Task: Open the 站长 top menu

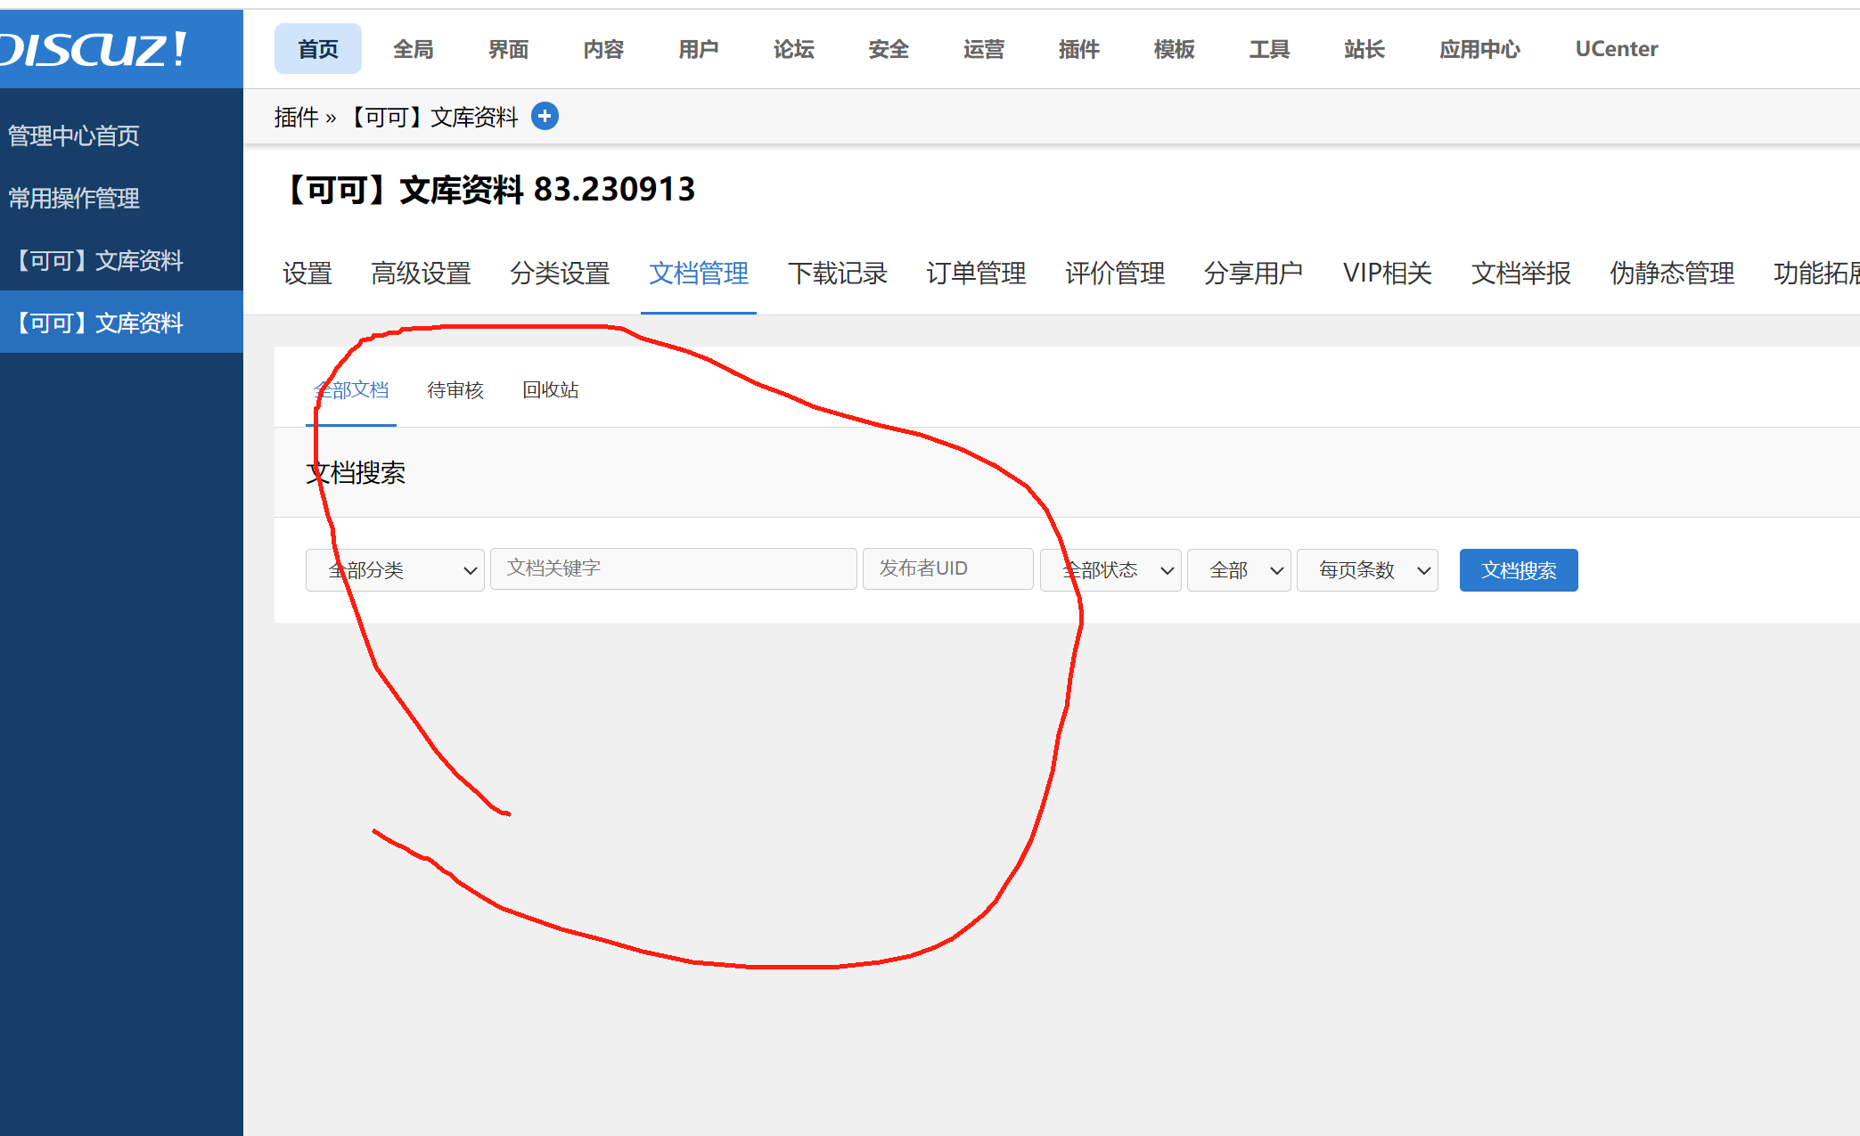Action: click(x=1364, y=49)
